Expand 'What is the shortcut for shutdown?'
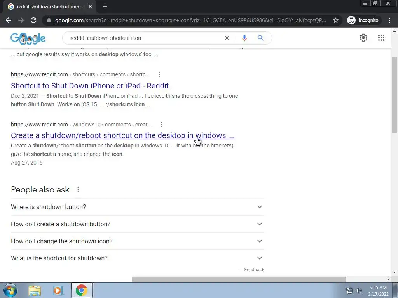The height and width of the screenshot is (298, 398). coord(138,258)
